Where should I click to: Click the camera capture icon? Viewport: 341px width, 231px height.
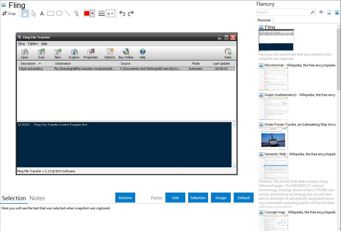click(321, 12)
